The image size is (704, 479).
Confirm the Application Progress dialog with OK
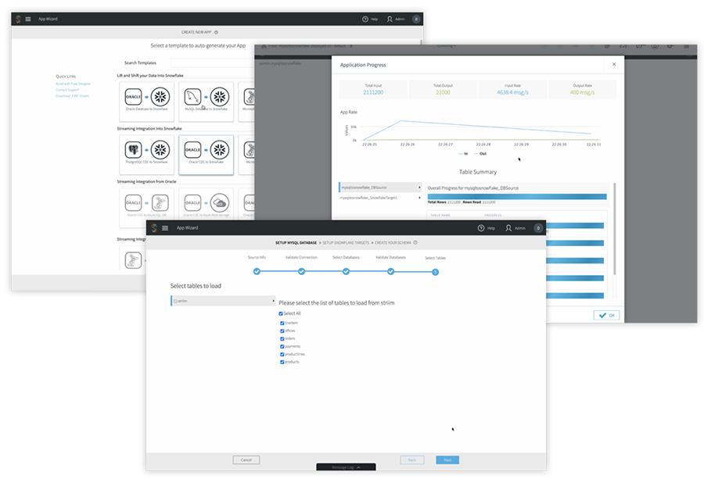(x=606, y=316)
